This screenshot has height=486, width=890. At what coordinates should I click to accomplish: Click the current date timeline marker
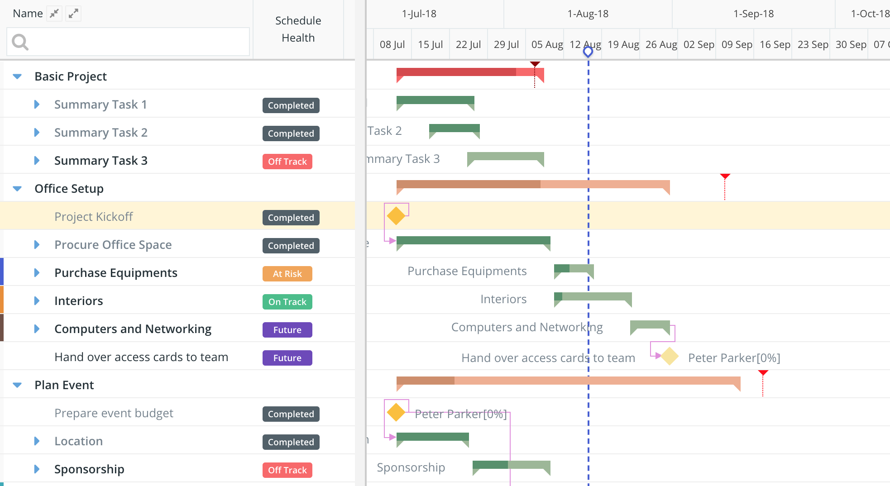(588, 52)
